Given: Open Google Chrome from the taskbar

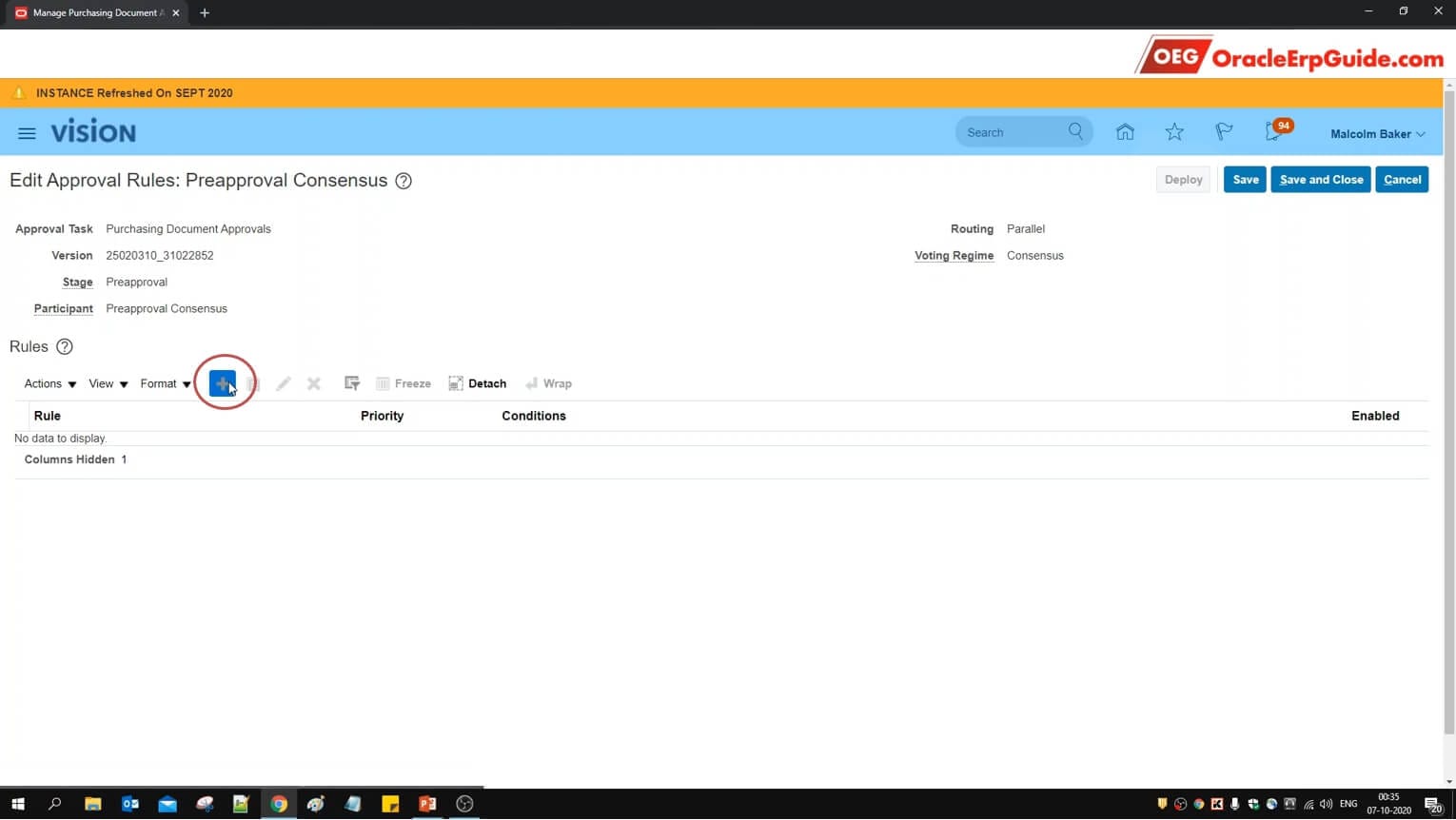Looking at the screenshot, I should coord(279,804).
